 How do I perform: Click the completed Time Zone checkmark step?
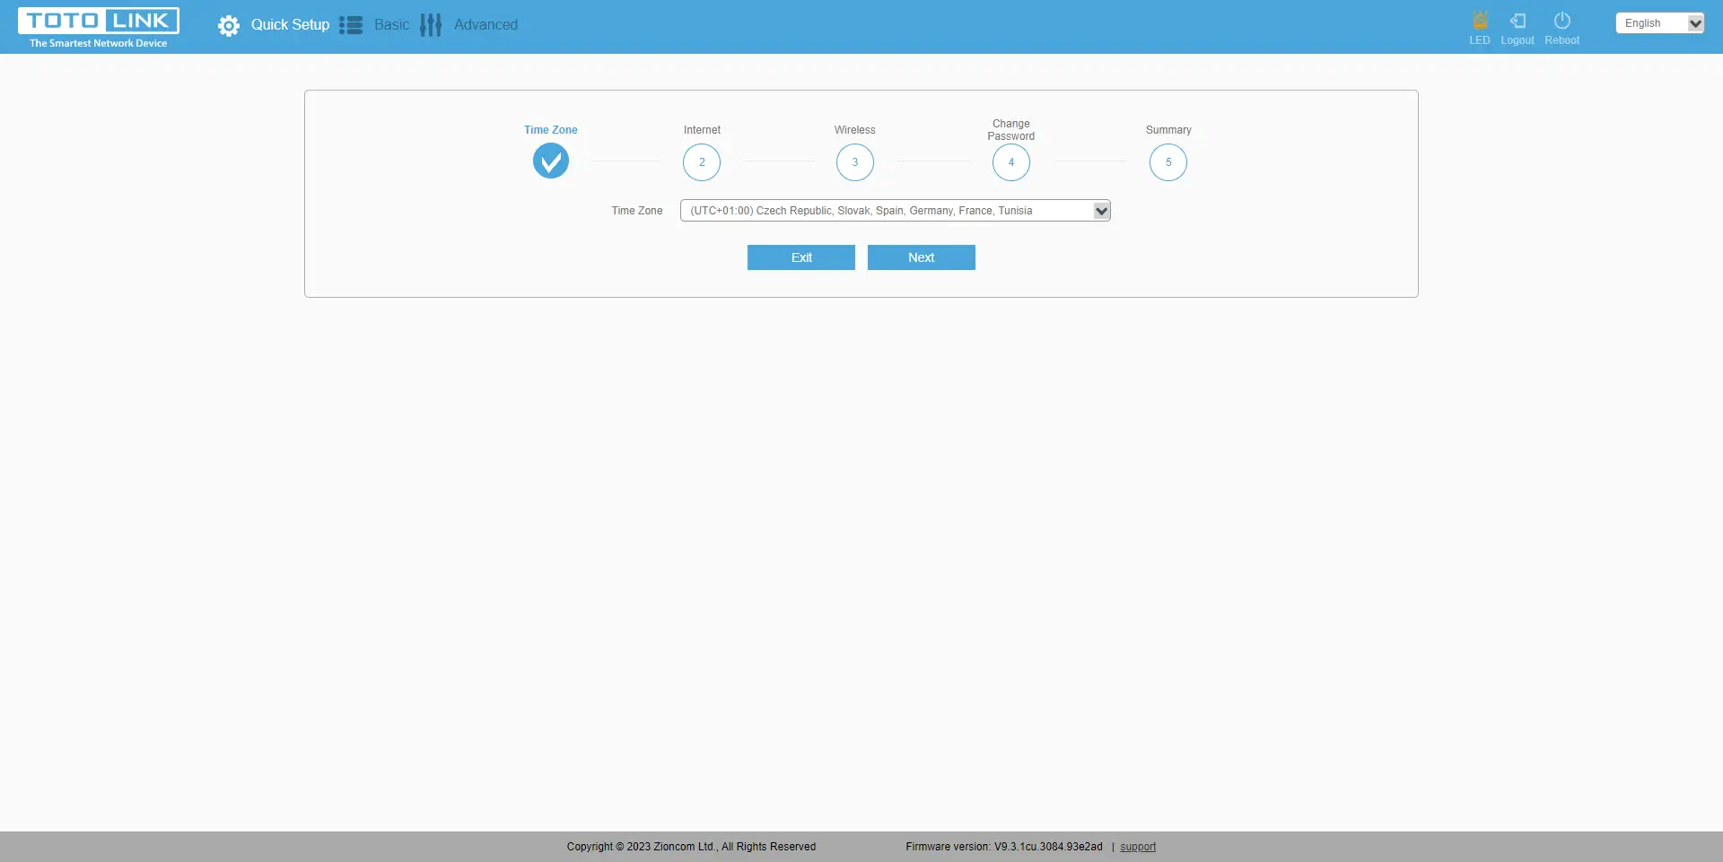[x=551, y=162]
